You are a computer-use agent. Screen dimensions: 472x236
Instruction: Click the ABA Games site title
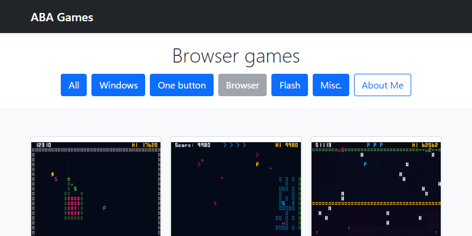click(x=62, y=17)
